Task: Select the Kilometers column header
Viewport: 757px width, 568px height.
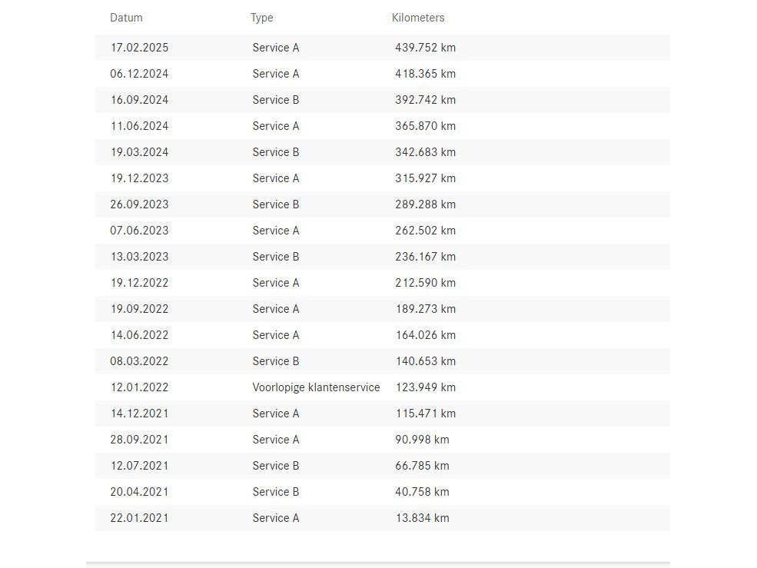Action: (x=418, y=18)
